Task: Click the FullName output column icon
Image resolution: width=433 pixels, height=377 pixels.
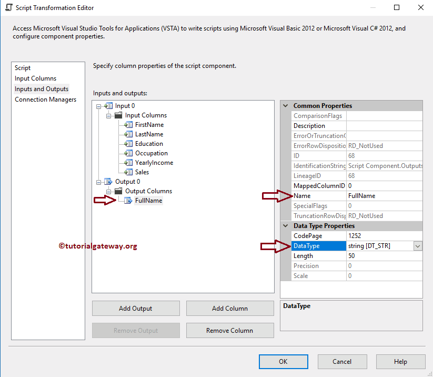Action: click(x=128, y=201)
